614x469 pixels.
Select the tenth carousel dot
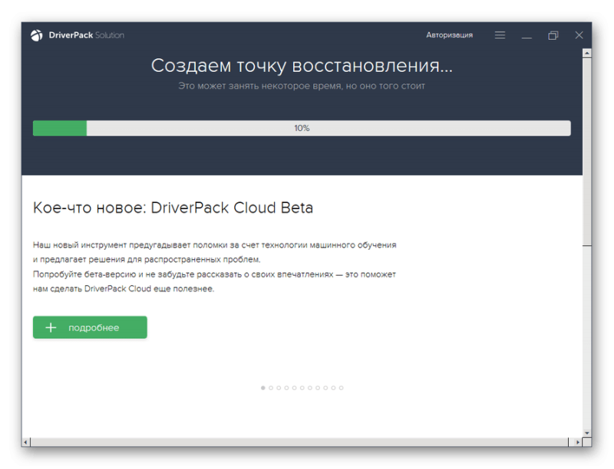[334, 388]
